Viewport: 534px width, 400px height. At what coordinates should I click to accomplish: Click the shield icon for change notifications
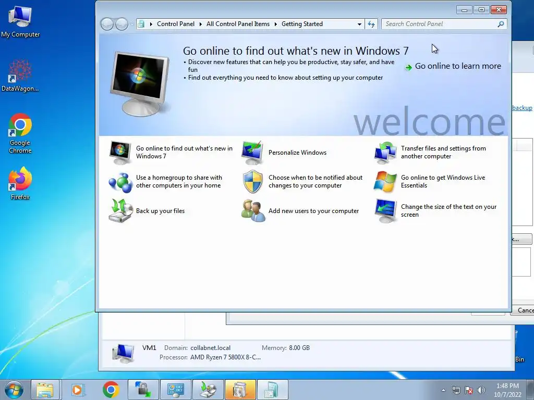(x=253, y=182)
